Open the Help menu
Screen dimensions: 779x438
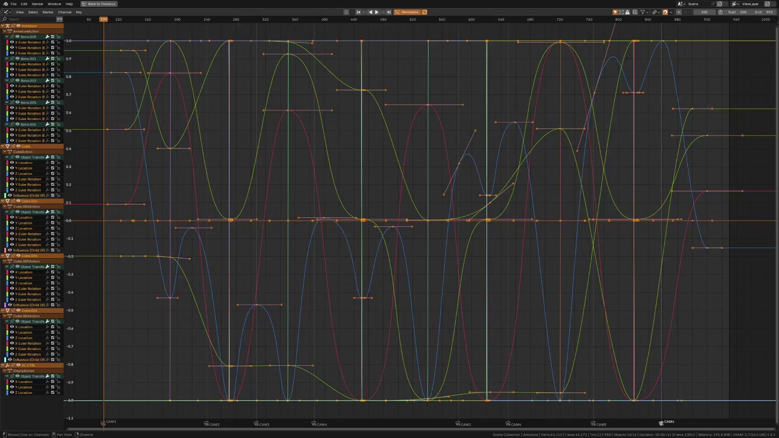(69, 4)
